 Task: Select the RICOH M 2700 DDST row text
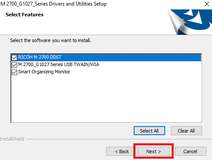tap(40, 57)
